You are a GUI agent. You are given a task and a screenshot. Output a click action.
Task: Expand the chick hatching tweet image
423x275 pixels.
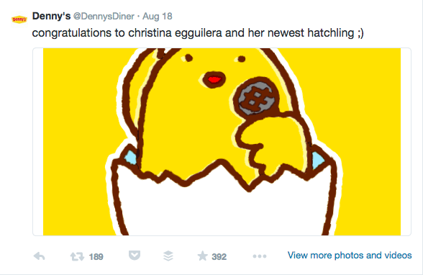[222, 142]
